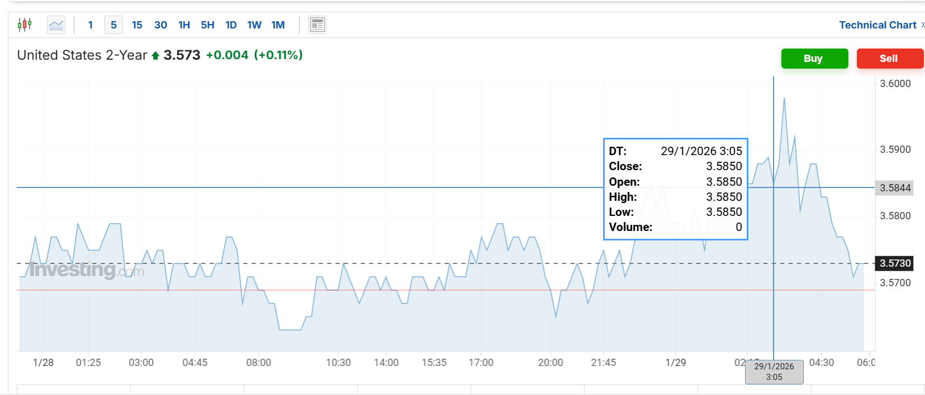Click the 29/1/2026 3:05 time marker

pos(774,372)
